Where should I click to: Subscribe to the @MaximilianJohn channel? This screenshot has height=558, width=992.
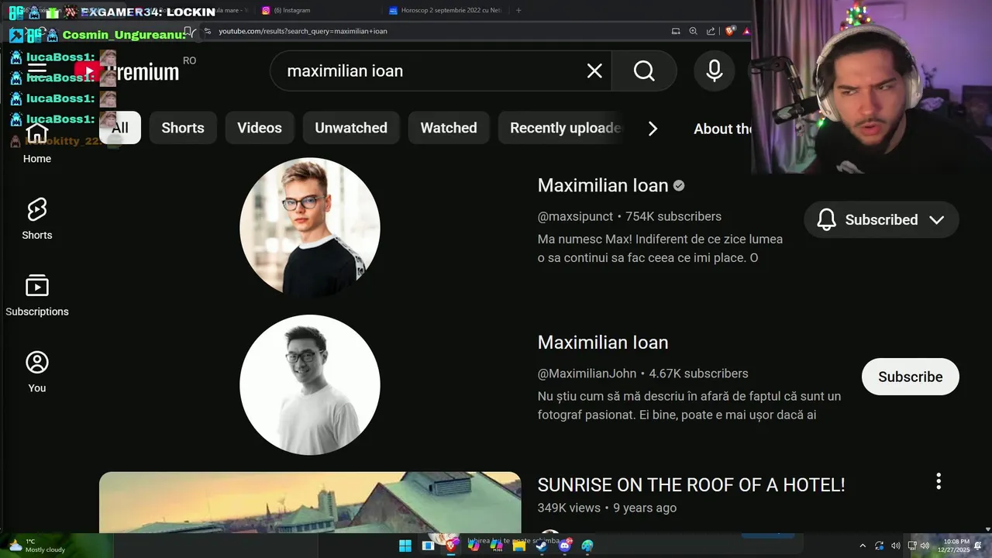911,377
